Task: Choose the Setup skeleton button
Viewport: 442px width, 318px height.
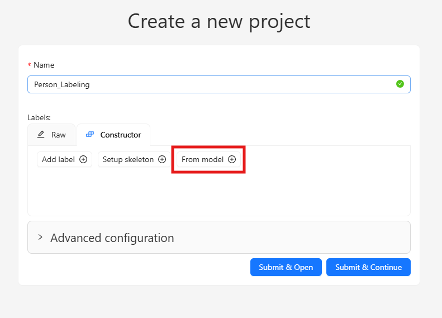Action: click(x=134, y=159)
